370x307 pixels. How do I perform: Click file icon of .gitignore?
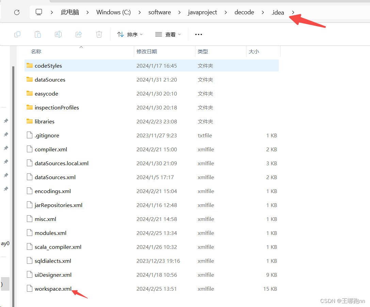(x=30, y=135)
